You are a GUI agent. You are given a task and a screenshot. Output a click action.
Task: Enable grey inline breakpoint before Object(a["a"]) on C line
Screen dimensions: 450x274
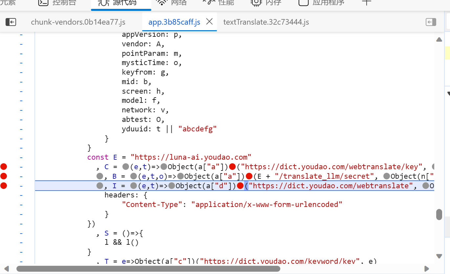[x=164, y=167]
